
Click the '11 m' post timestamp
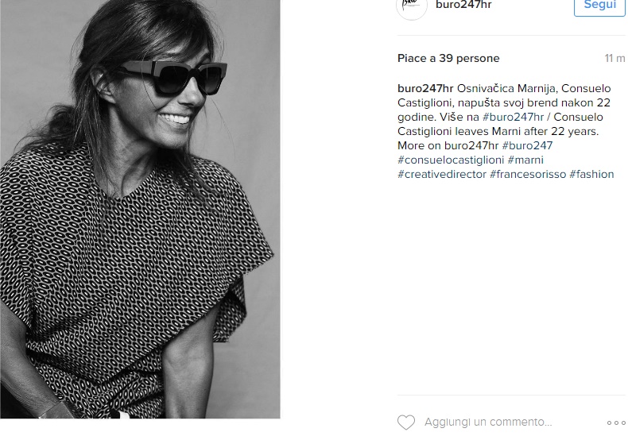[x=614, y=59]
